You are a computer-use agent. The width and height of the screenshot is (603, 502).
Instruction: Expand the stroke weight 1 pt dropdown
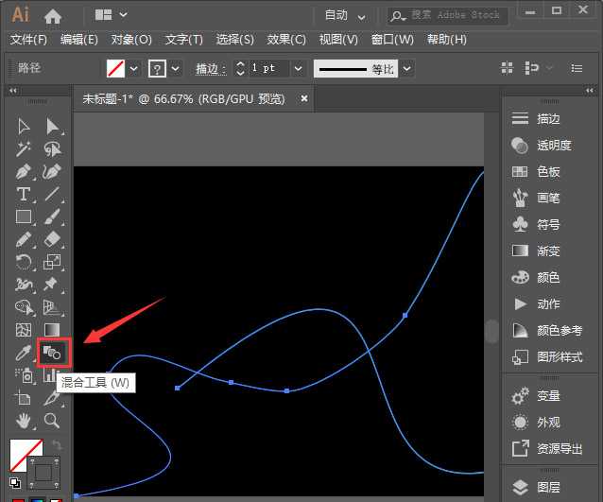(x=298, y=69)
